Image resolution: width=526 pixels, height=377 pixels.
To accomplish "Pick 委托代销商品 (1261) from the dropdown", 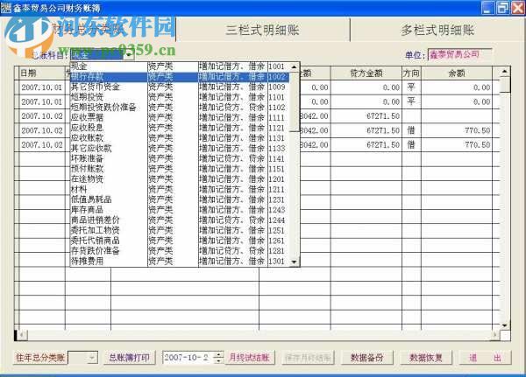I will coord(180,241).
